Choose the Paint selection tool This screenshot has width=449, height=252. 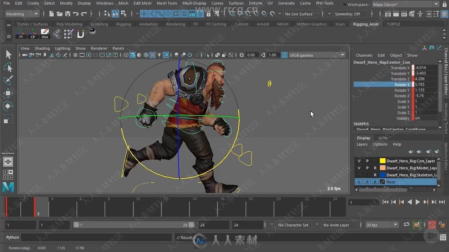[x=8, y=80]
